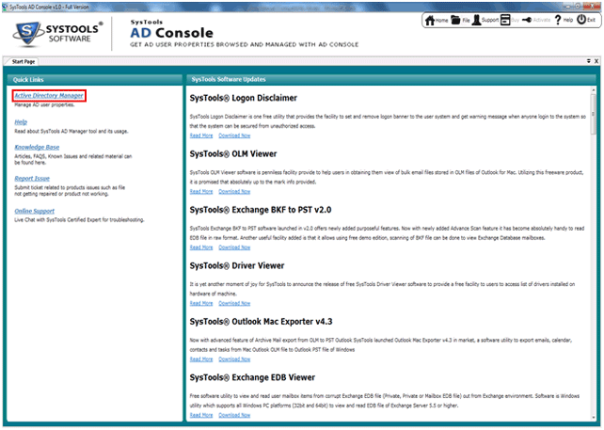Image resolution: width=604 pixels, height=430 pixels.
Task: Exit the application via power icon
Action: 586,20
